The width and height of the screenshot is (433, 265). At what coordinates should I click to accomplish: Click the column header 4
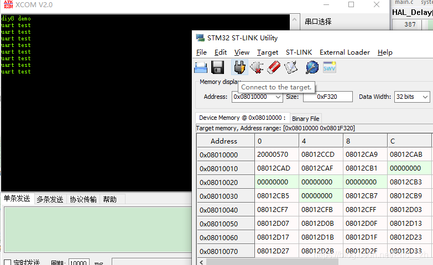[321, 141]
